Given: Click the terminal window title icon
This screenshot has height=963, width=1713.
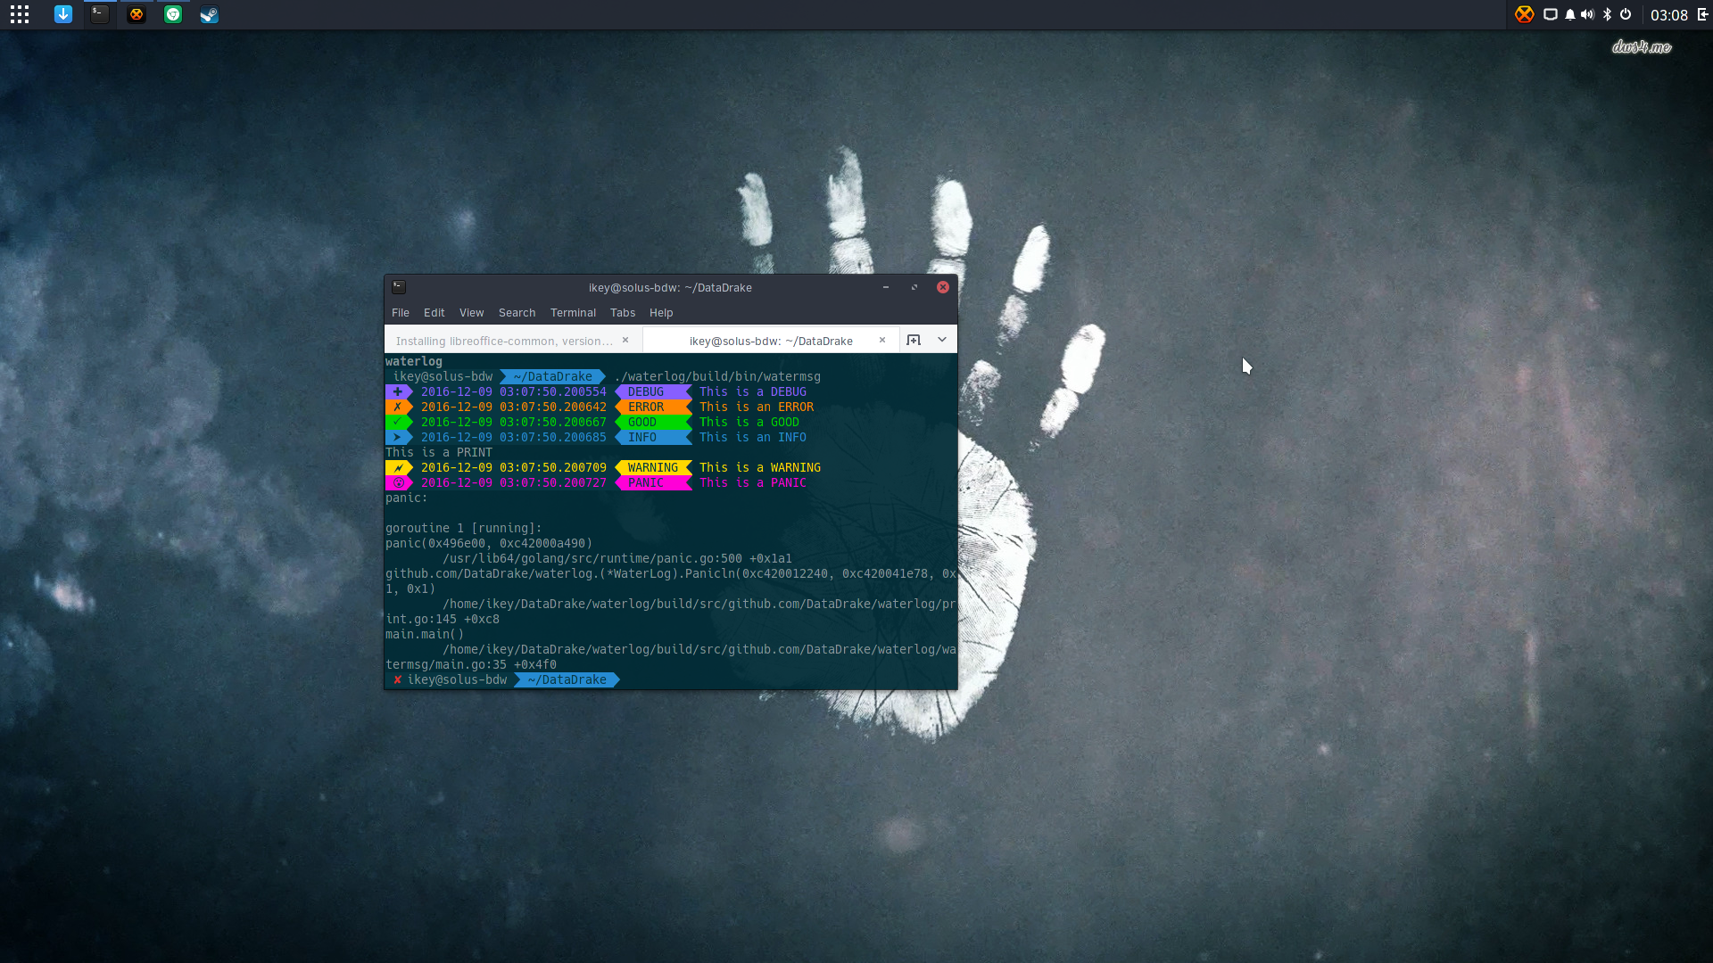Looking at the screenshot, I should pos(399,287).
